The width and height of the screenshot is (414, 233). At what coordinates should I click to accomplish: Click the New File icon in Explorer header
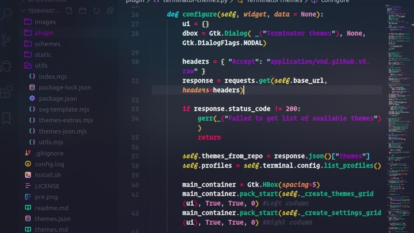click(69, 11)
